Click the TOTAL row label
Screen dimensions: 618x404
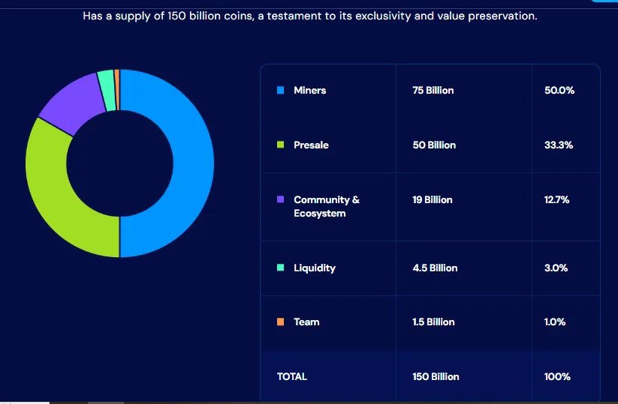pos(292,376)
